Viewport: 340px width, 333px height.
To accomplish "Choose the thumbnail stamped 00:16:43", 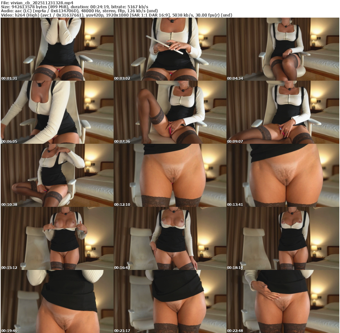I will [170, 238].
